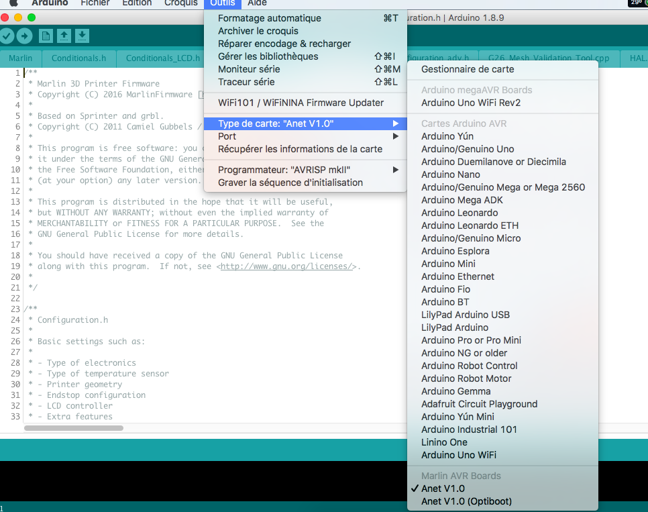
Task: Choose Gérer les bibliothèques
Action: [x=305, y=56]
